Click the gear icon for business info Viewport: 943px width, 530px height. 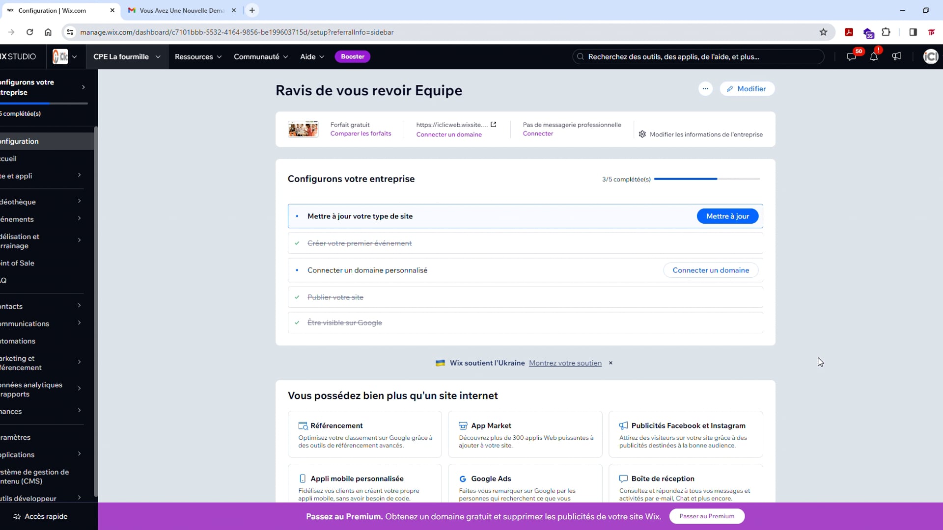[642, 134]
